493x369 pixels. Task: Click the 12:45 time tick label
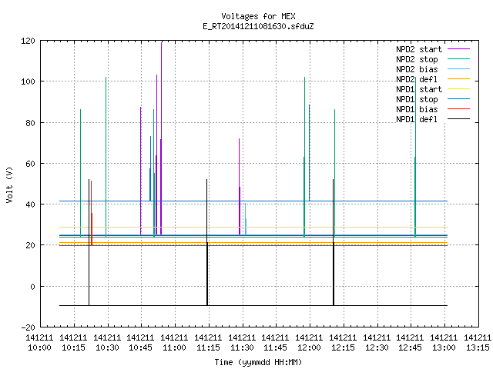410,347
